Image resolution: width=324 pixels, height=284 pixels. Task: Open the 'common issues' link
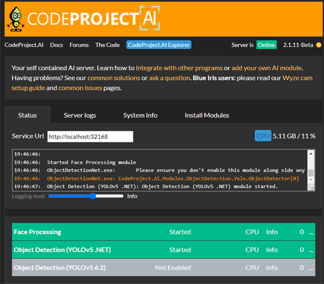coord(80,88)
